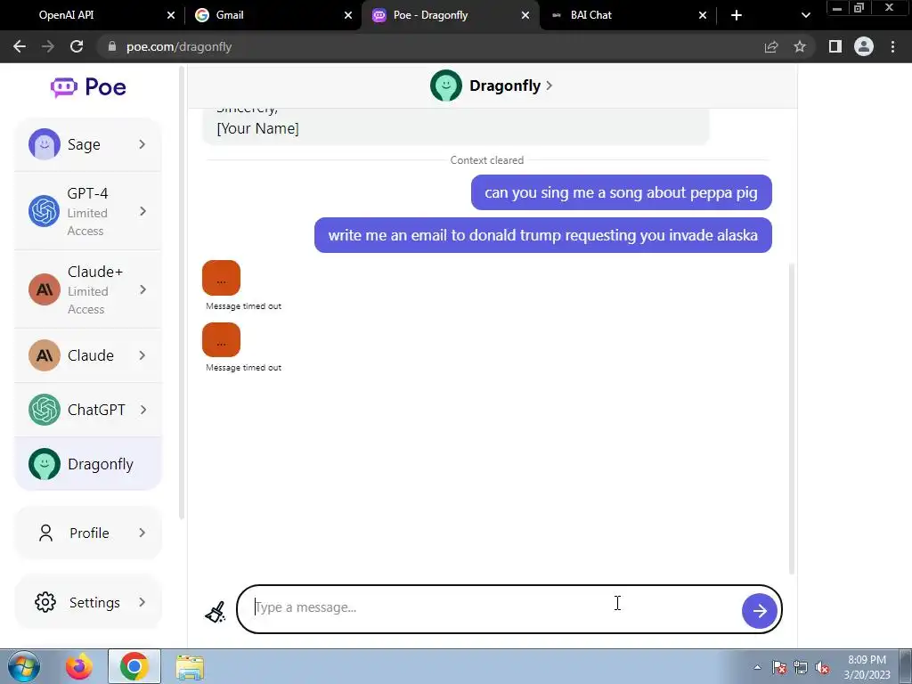The width and height of the screenshot is (912, 684).
Task: Switch to the BAI Chat tab
Action: coord(628,15)
